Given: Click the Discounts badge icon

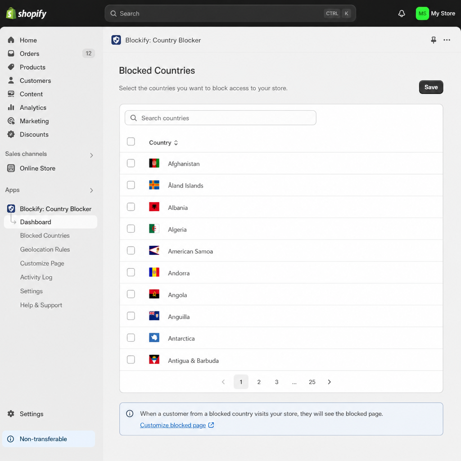Looking at the screenshot, I should (x=11, y=134).
